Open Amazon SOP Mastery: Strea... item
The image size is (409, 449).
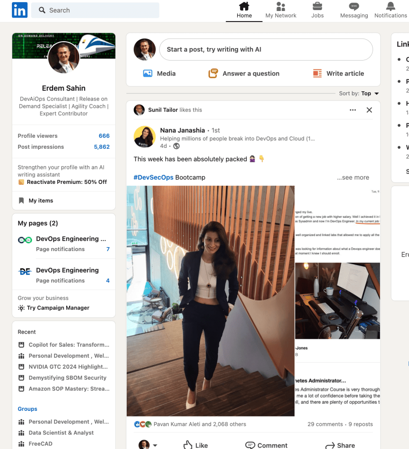pyautogui.click(x=69, y=389)
